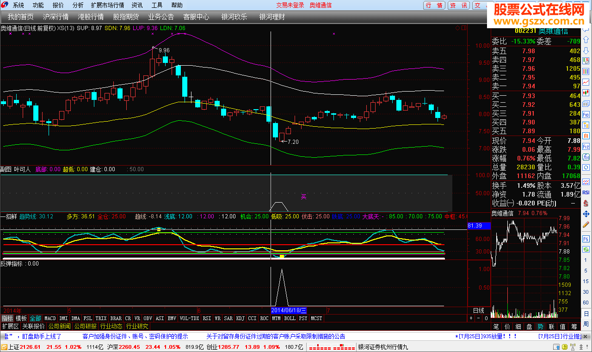The image size is (592, 352).
Task: Switch to 1-minute period button
Action: [586, 260]
